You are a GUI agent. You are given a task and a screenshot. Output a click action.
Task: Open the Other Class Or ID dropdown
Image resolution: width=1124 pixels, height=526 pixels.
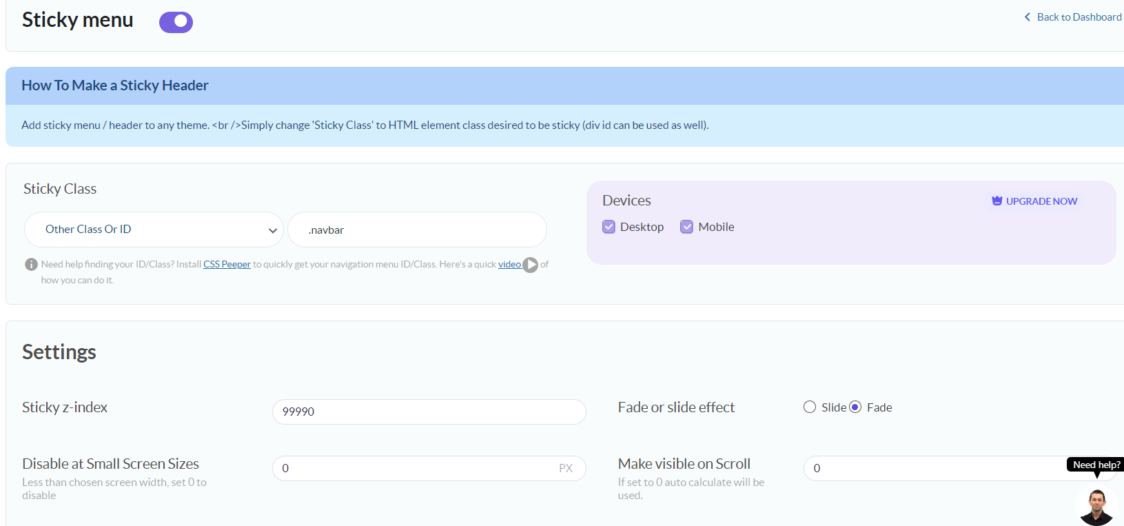point(154,230)
